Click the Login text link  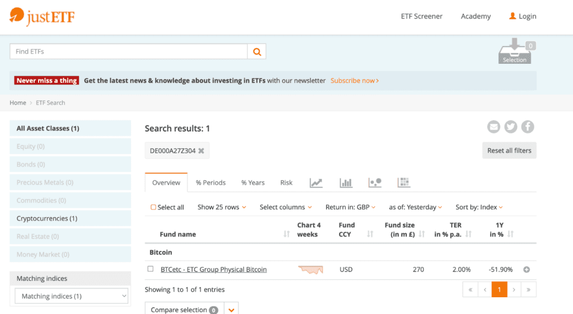tap(527, 16)
